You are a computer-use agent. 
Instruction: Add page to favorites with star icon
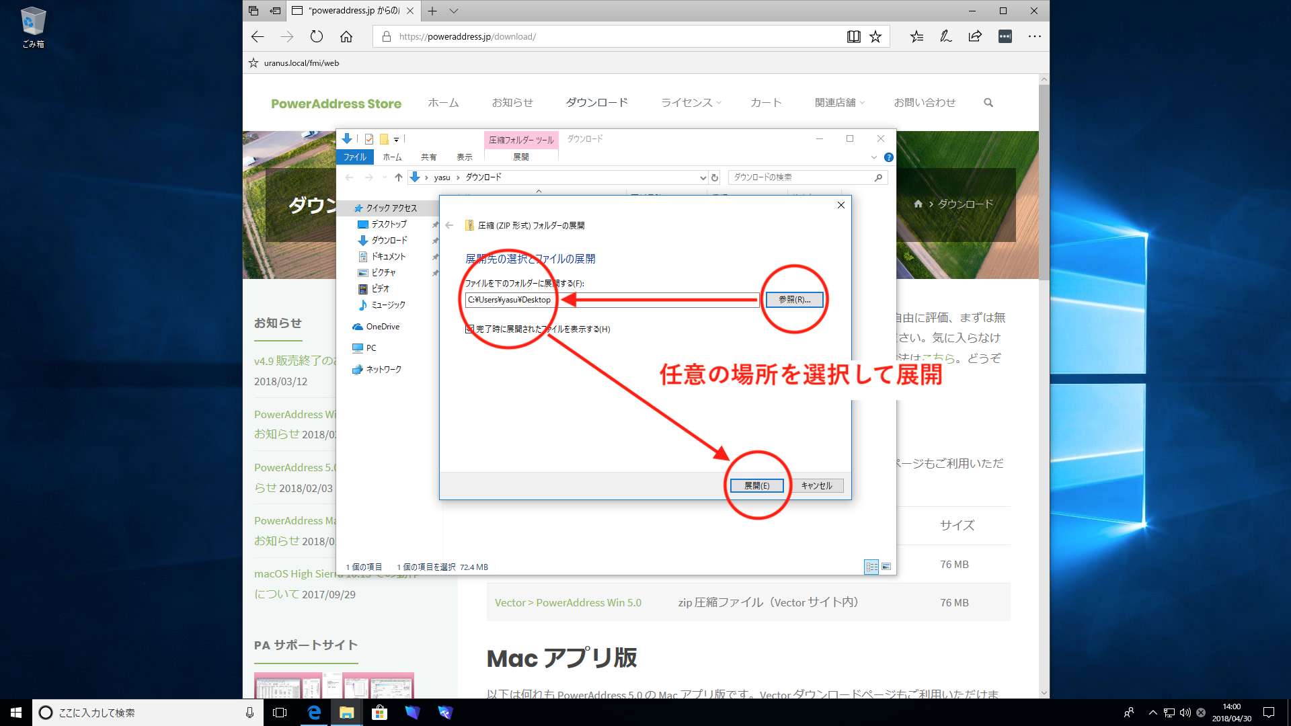click(875, 36)
